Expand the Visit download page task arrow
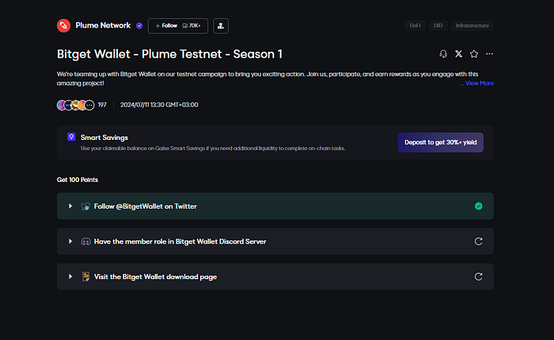The height and width of the screenshot is (340, 554). click(x=70, y=277)
